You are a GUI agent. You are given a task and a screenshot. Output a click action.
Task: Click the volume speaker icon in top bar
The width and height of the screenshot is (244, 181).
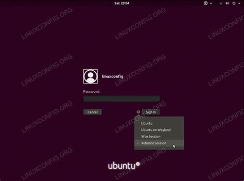(227, 3)
